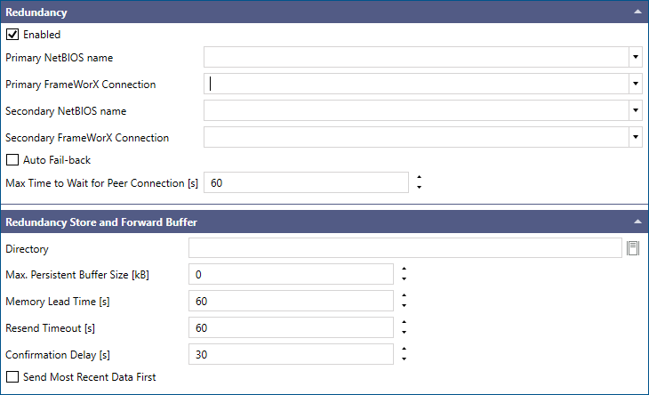This screenshot has width=649, height=395.
Task: Collapse the Redundancy section arrow
Action: pyautogui.click(x=637, y=12)
